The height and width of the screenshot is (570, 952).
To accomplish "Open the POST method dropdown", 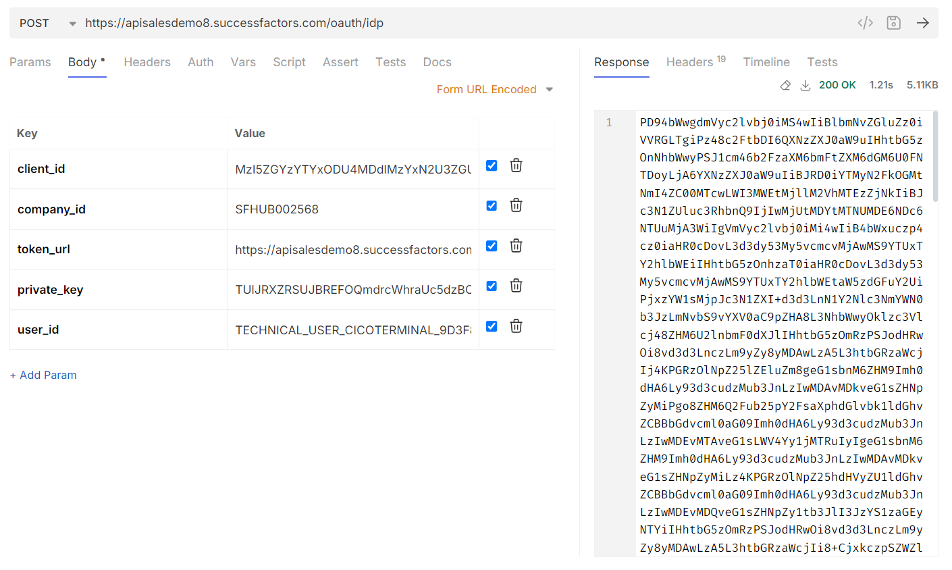I will coord(47,23).
